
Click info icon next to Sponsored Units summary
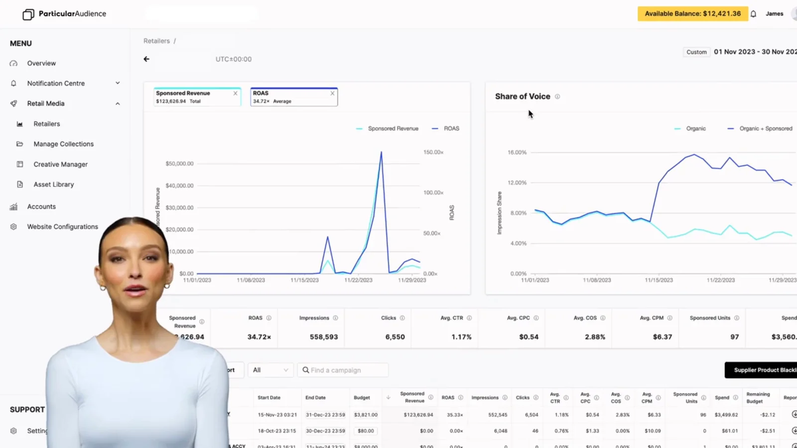(736, 318)
